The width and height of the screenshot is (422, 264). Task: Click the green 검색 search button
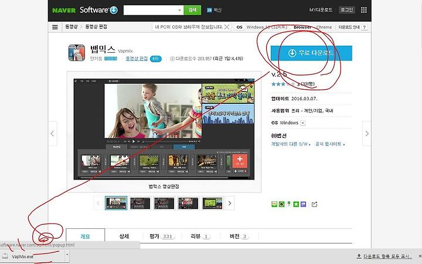pos(192,10)
